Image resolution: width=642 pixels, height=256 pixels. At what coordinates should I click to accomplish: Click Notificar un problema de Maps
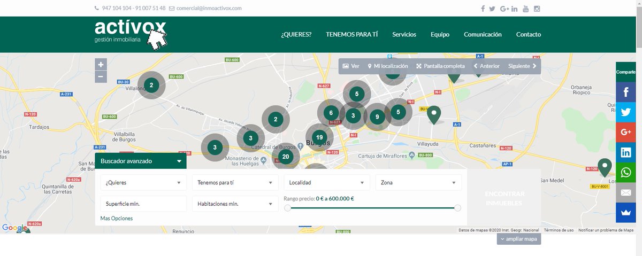(606, 230)
